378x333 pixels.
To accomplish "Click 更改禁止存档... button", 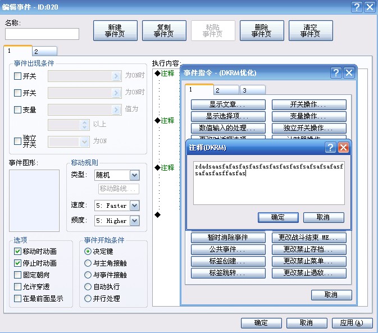I will (309, 250).
